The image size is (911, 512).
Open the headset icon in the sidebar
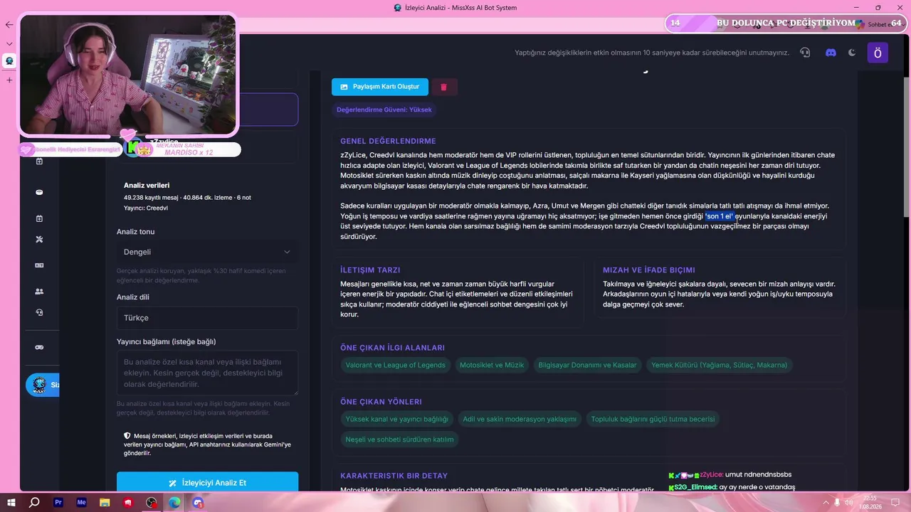pyautogui.click(x=39, y=312)
